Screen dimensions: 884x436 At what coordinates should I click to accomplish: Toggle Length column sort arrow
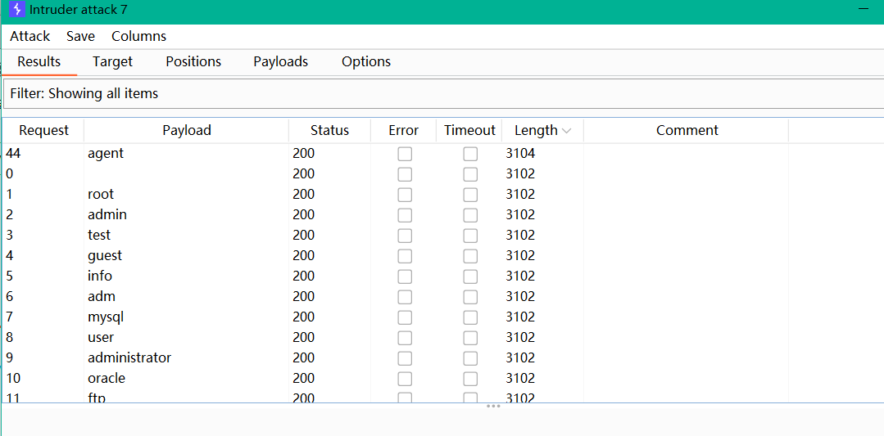point(567,131)
